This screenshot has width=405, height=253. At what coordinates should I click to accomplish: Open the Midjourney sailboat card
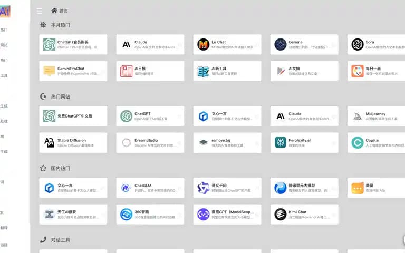point(376,116)
